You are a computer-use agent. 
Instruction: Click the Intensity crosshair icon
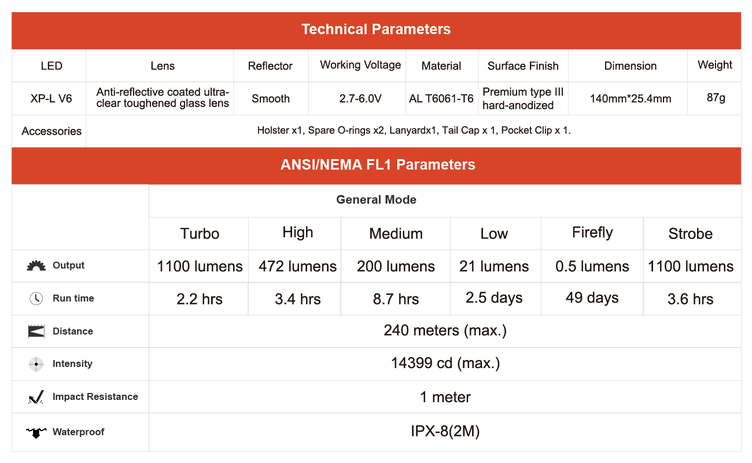(x=36, y=364)
